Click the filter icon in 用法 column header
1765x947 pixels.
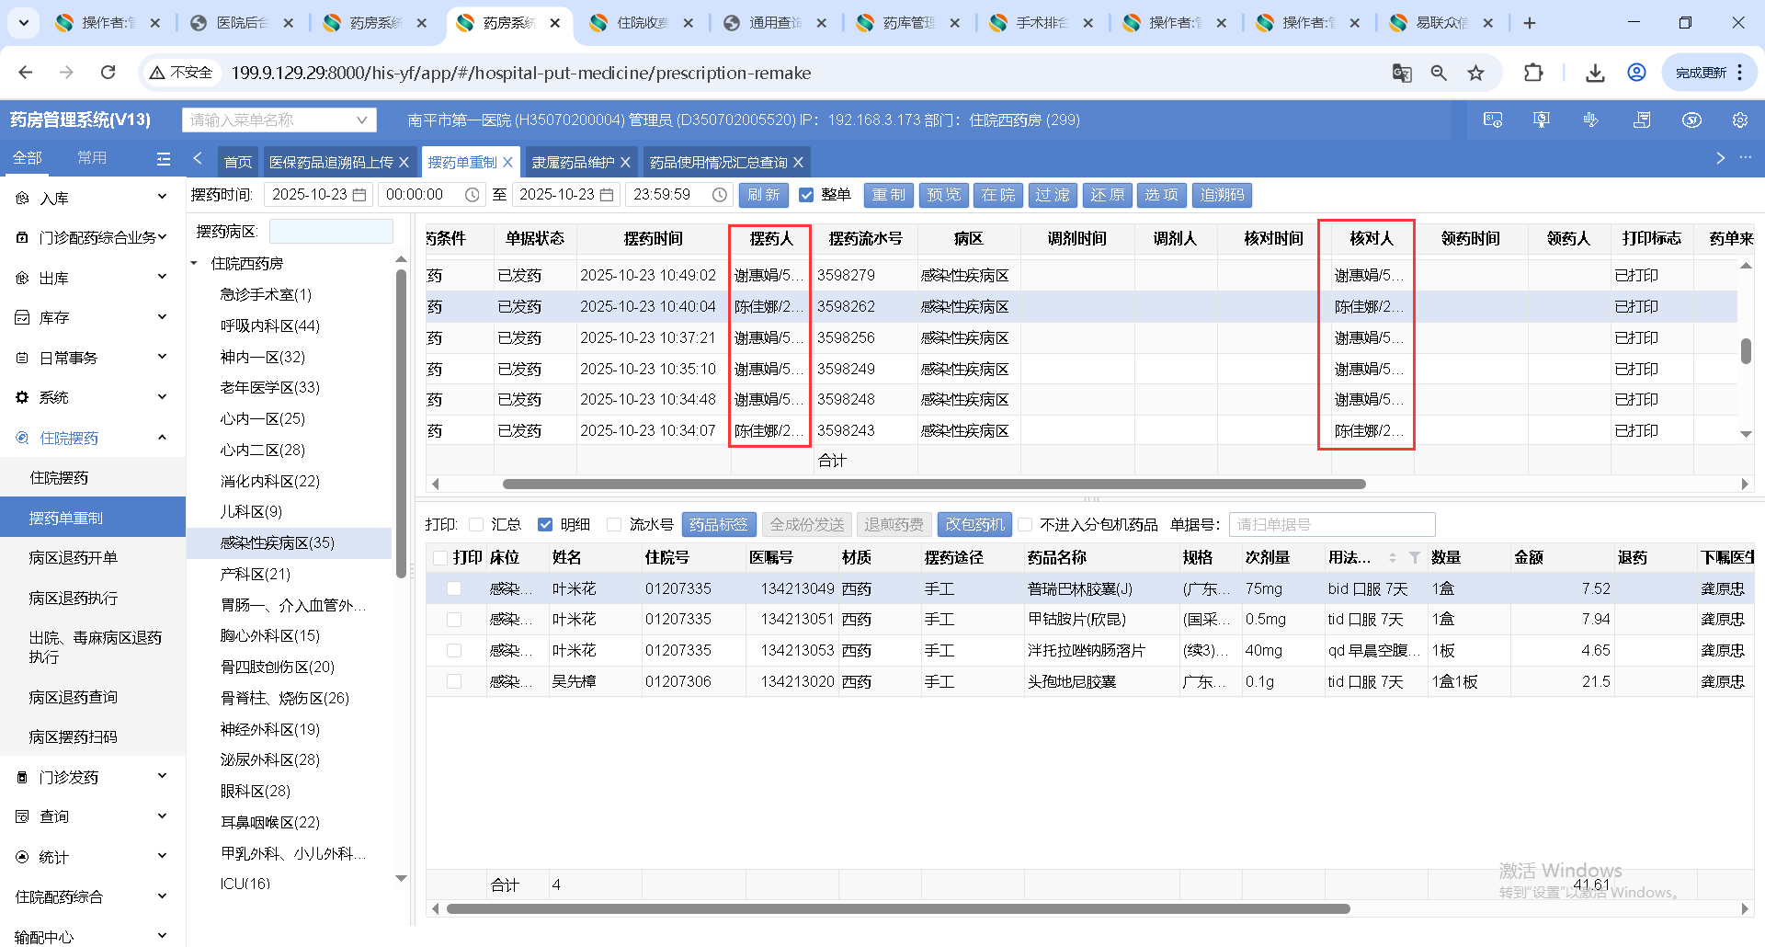tap(1414, 557)
